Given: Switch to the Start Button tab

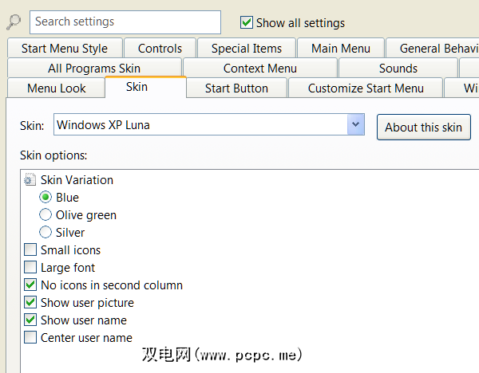Looking at the screenshot, I should pos(236,88).
